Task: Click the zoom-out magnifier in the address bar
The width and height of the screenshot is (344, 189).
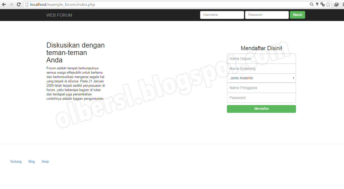Action: [x=312, y=4]
